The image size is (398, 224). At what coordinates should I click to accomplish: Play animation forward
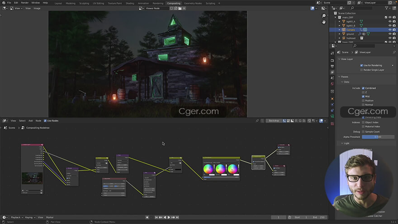(169, 217)
